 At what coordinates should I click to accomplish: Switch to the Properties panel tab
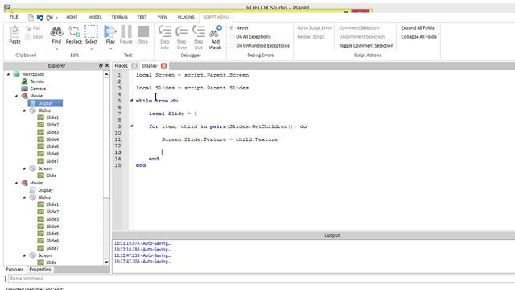point(40,269)
